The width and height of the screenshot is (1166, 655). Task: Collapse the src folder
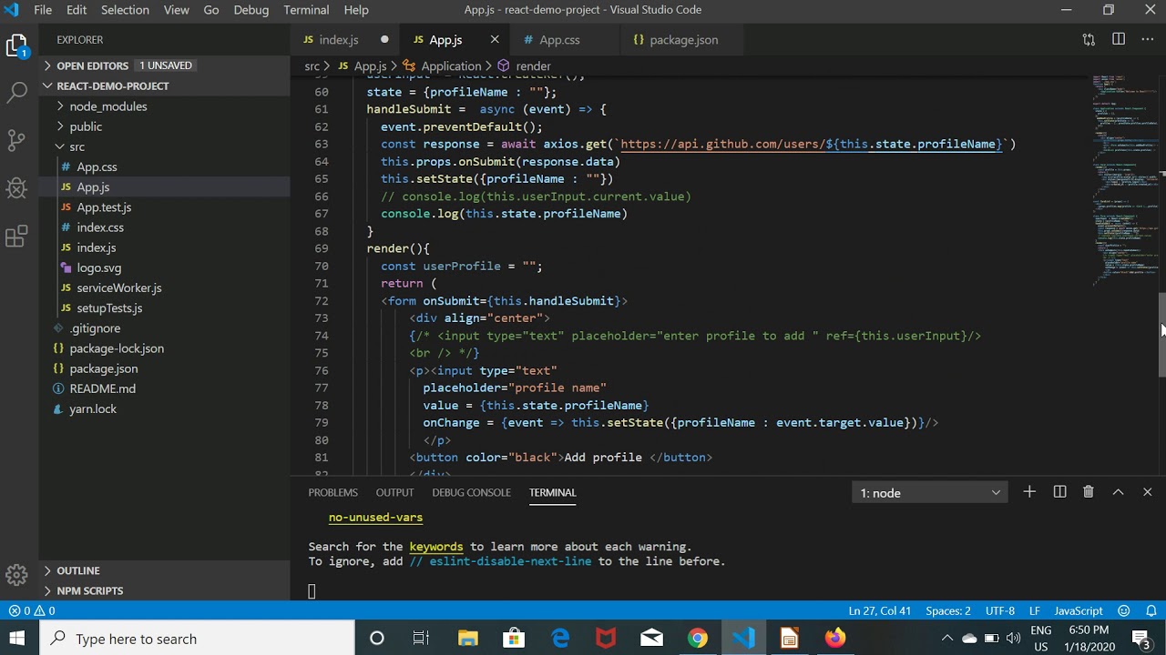point(77,146)
